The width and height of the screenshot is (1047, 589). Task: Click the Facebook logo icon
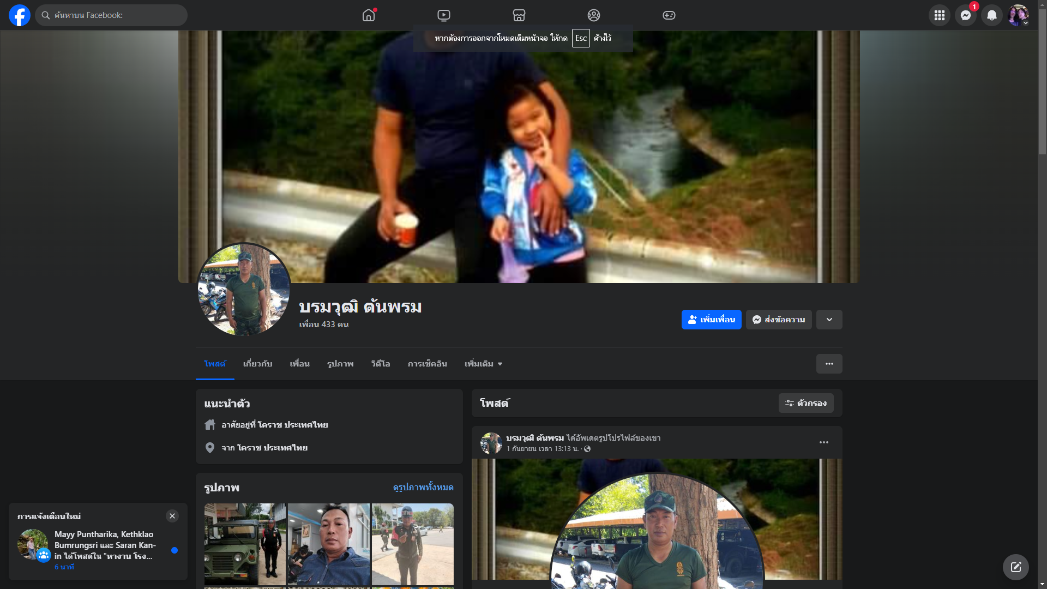[20, 15]
